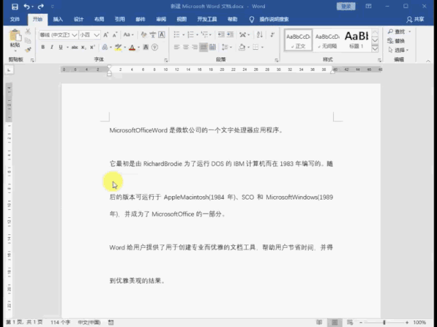Click the phonetic guide (pinyin) icon
Viewport: 437px width, 327px height.
(x=153, y=35)
